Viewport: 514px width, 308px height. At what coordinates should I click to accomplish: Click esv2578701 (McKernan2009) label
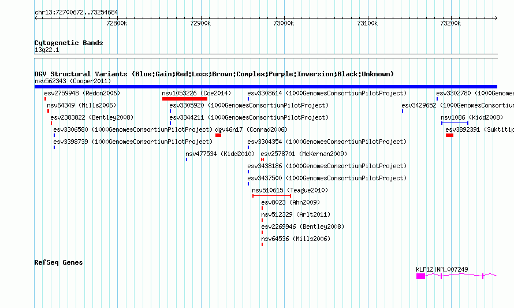(304, 154)
